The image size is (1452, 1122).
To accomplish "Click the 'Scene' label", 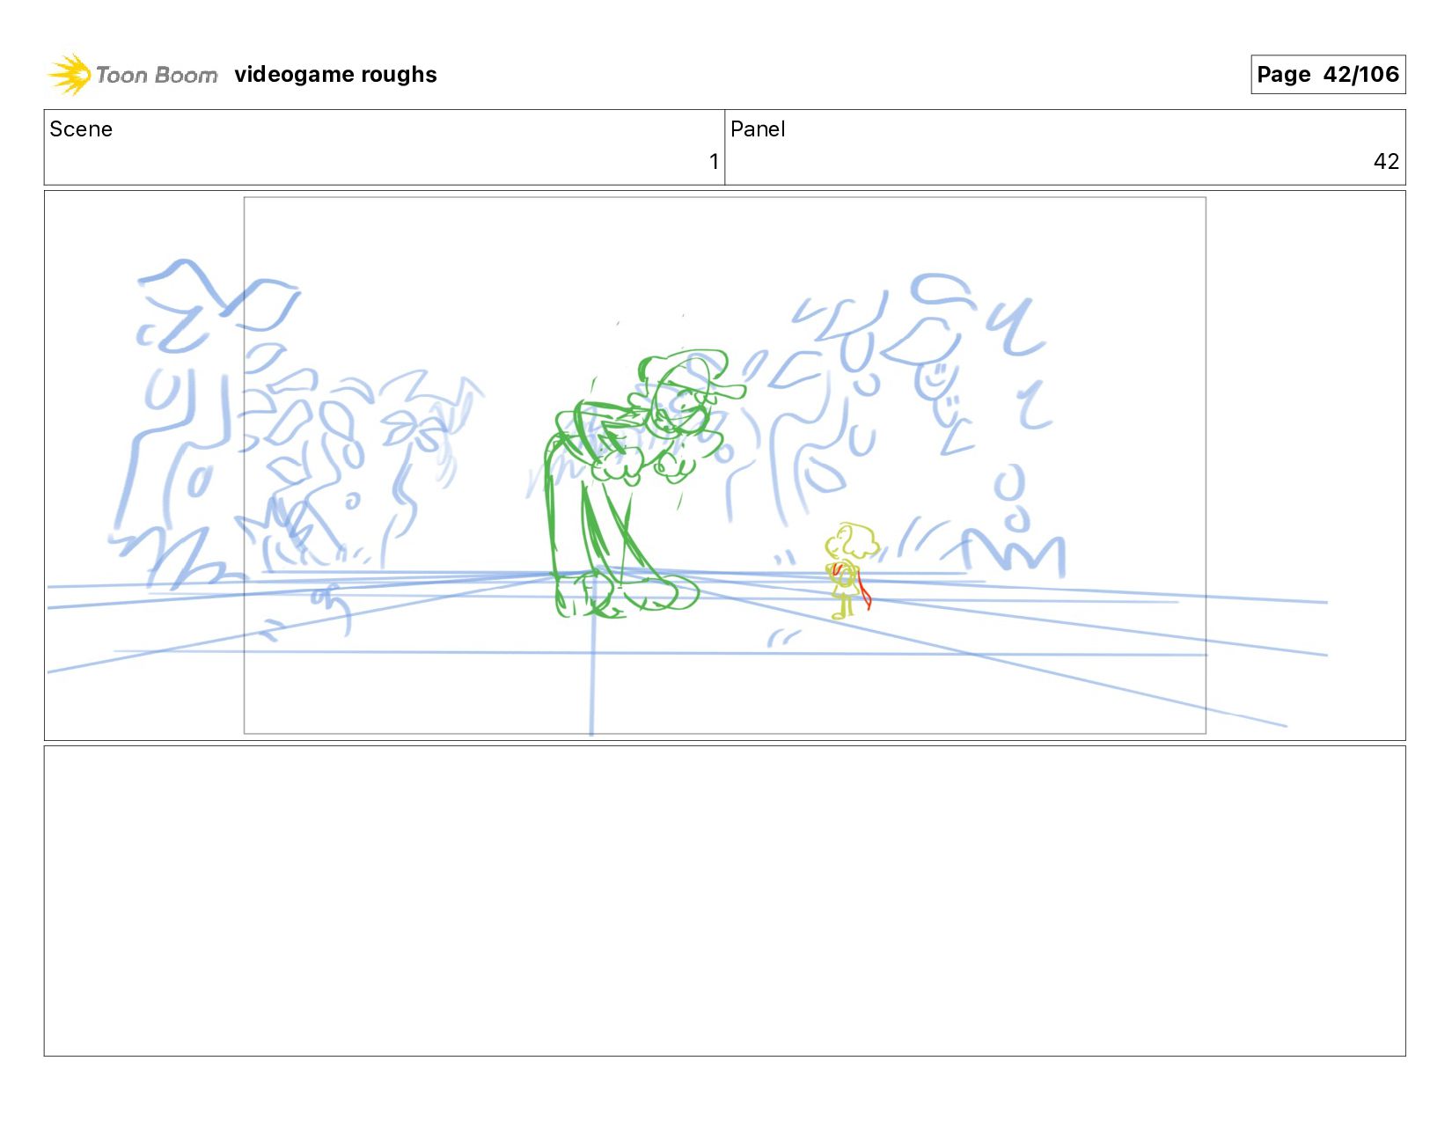I will pos(81,129).
